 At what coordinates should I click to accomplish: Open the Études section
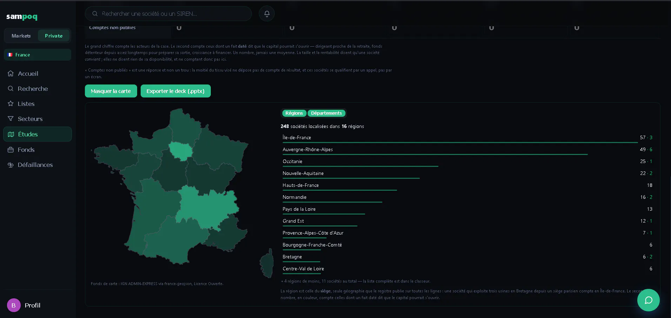click(38, 134)
